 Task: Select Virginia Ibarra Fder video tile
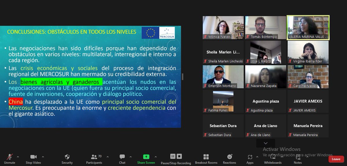(308, 52)
